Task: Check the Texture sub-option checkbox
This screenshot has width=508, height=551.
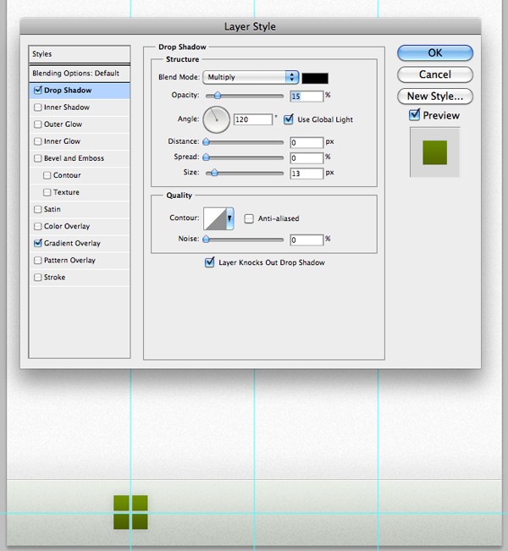Action: (x=47, y=192)
